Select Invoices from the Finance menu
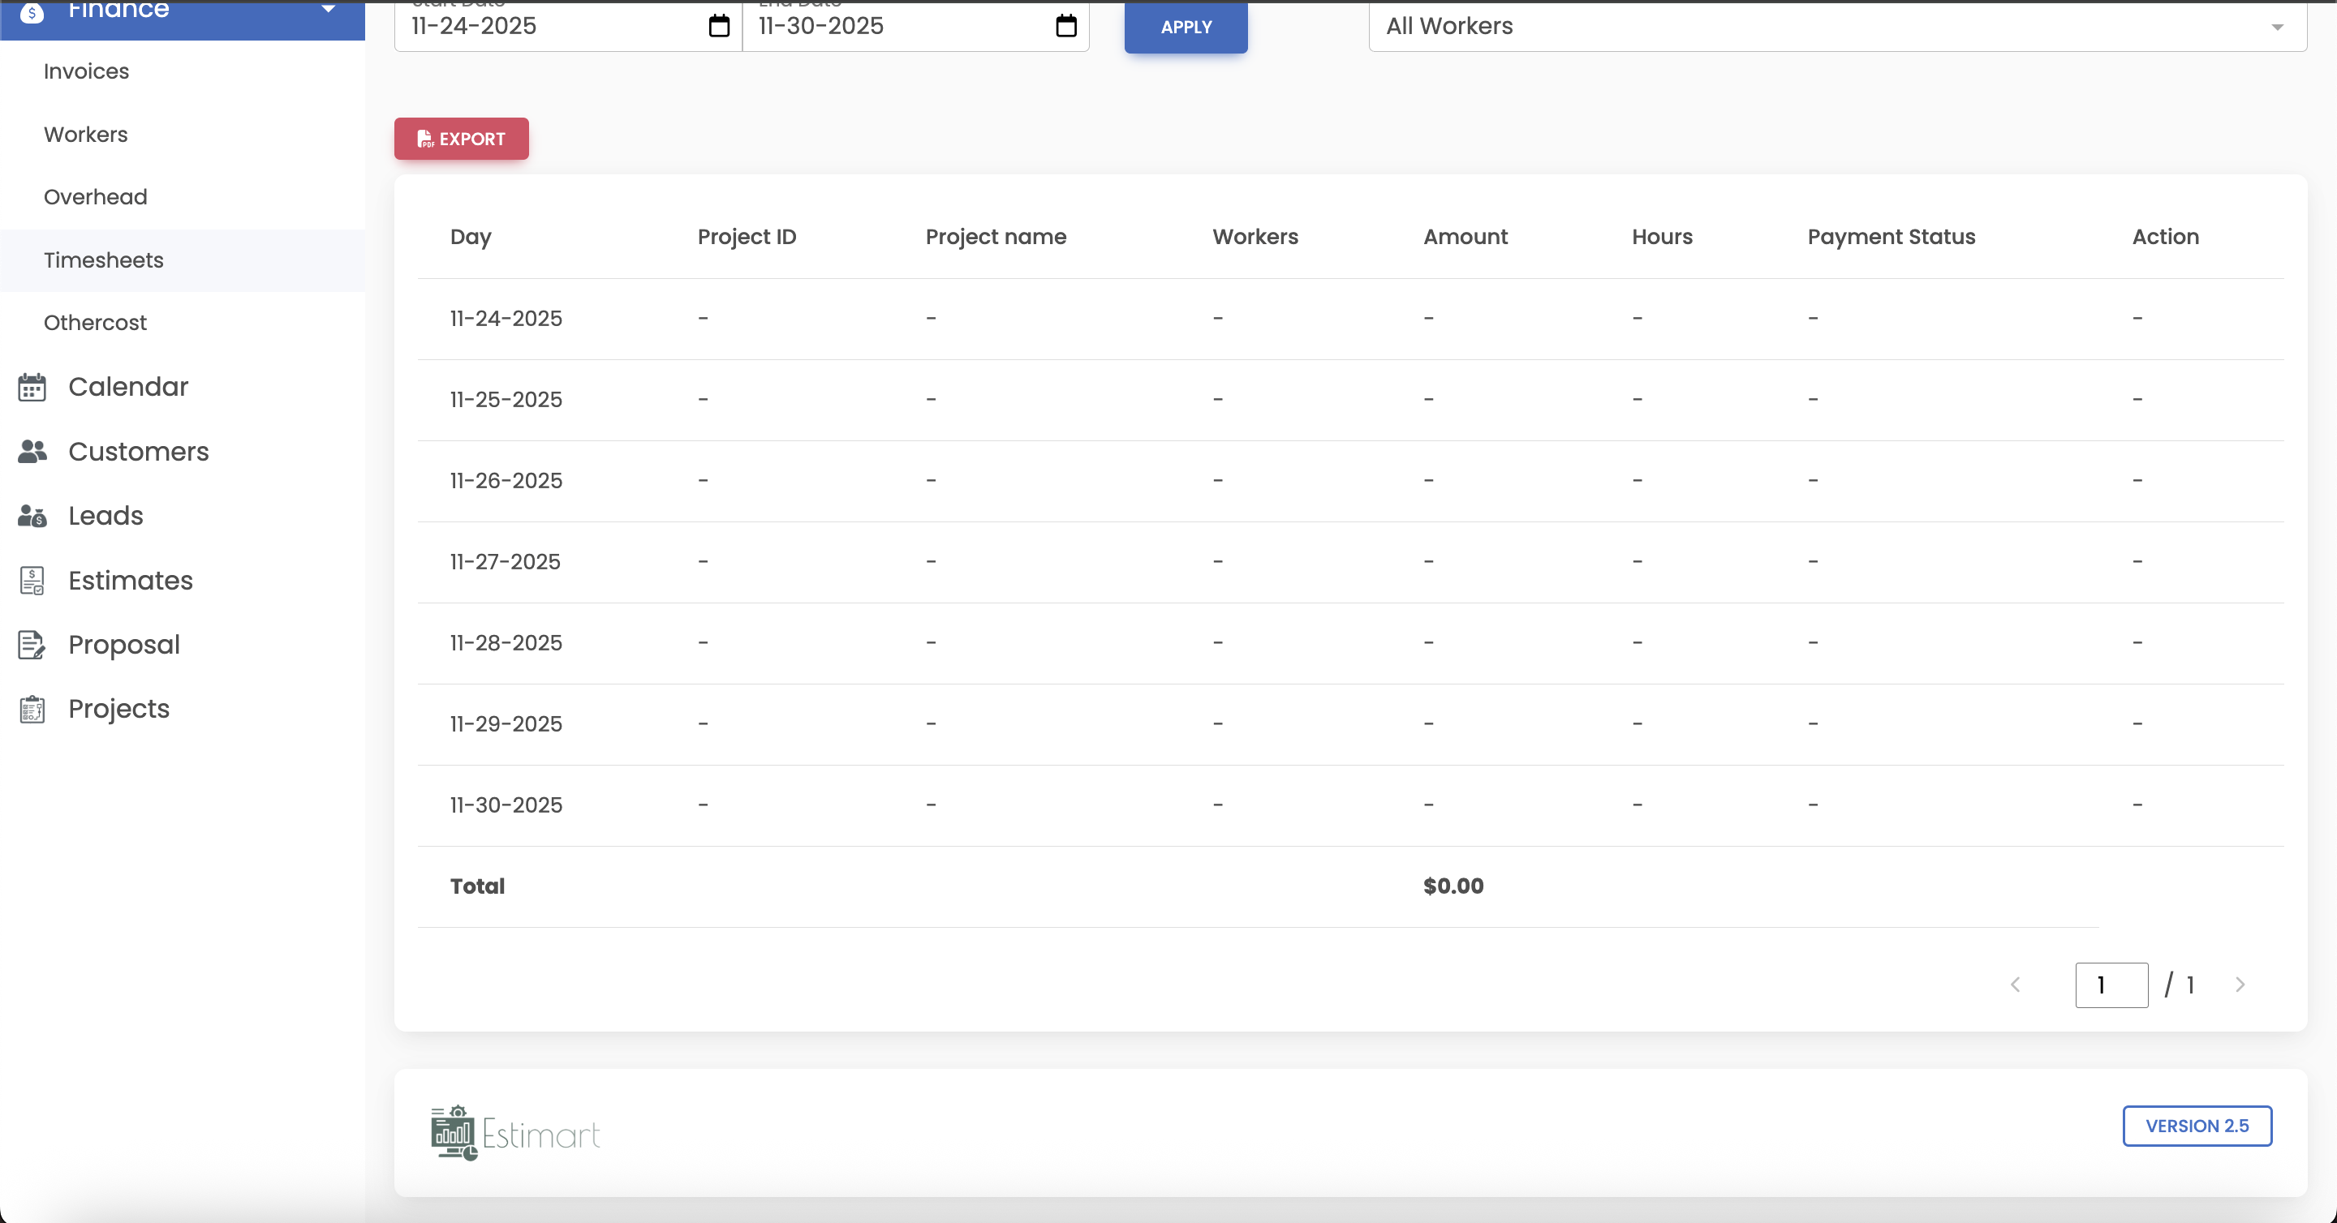Image resolution: width=2337 pixels, height=1223 pixels. pos(86,71)
